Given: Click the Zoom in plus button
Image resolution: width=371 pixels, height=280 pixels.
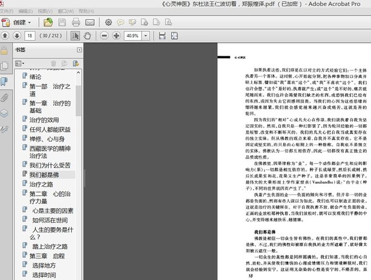Looking at the screenshot, I should tap(116, 36).
